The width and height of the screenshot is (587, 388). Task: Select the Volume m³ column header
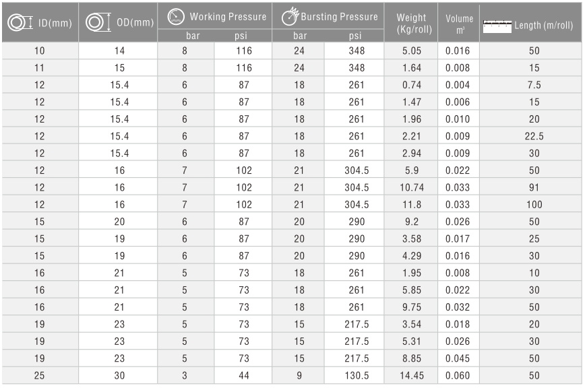[459, 22]
